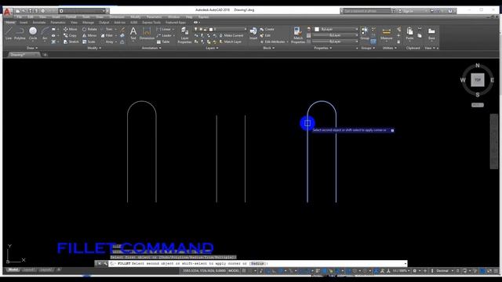Click the Fillet tool

[x=107, y=35]
